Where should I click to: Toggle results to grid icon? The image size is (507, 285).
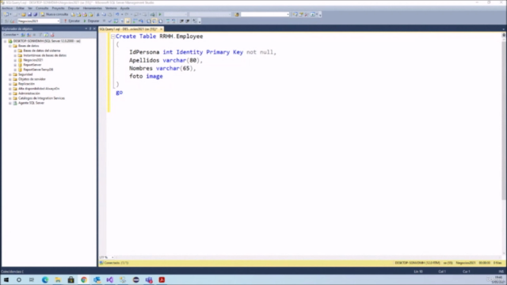(154, 21)
